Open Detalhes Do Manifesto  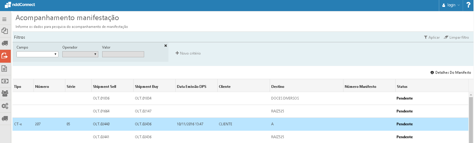point(451,73)
